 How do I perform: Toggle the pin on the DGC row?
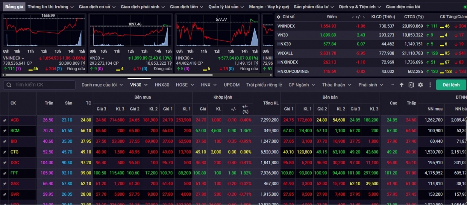click(5, 163)
